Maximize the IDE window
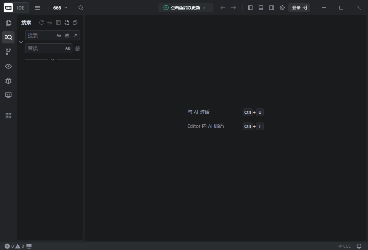 [341, 8]
